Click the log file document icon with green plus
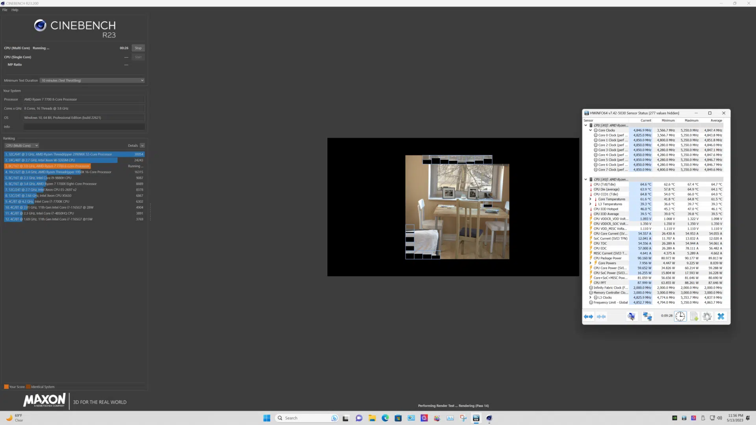The image size is (756, 425). click(x=694, y=316)
